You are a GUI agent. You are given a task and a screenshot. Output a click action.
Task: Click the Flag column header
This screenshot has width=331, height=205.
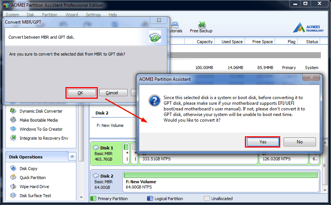point(291,42)
